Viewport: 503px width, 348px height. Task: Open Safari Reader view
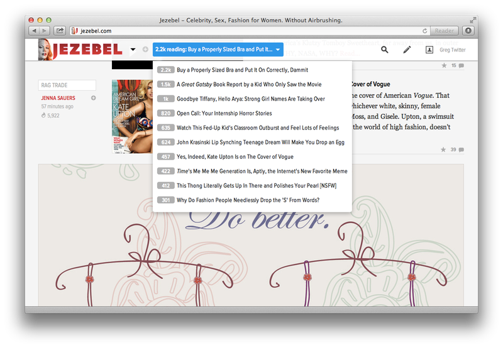click(445, 31)
